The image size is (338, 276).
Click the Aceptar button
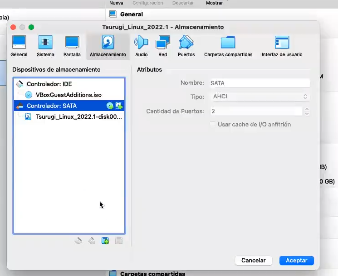[x=297, y=261]
